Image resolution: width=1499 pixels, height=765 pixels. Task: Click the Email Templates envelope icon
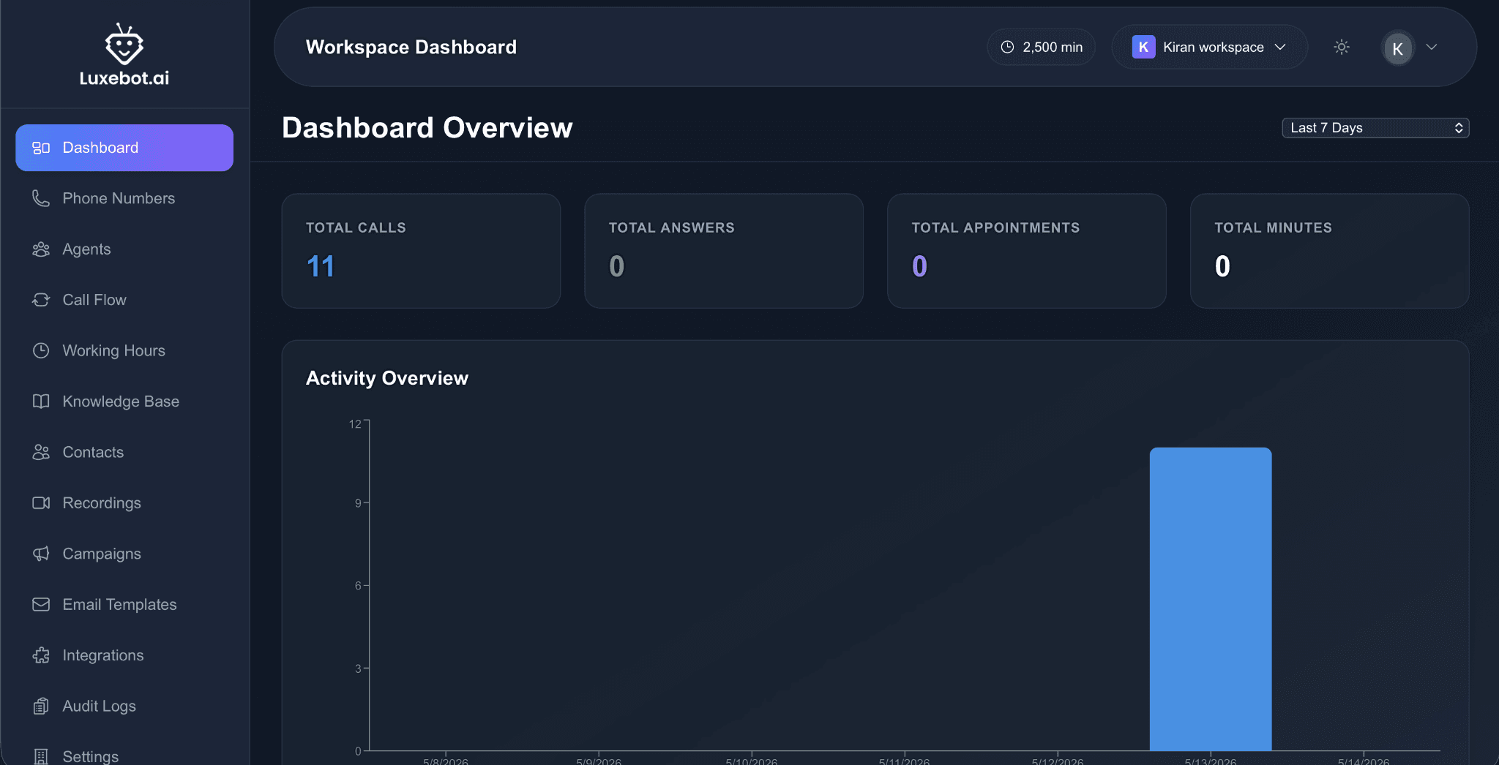click(x=41, y=605)
